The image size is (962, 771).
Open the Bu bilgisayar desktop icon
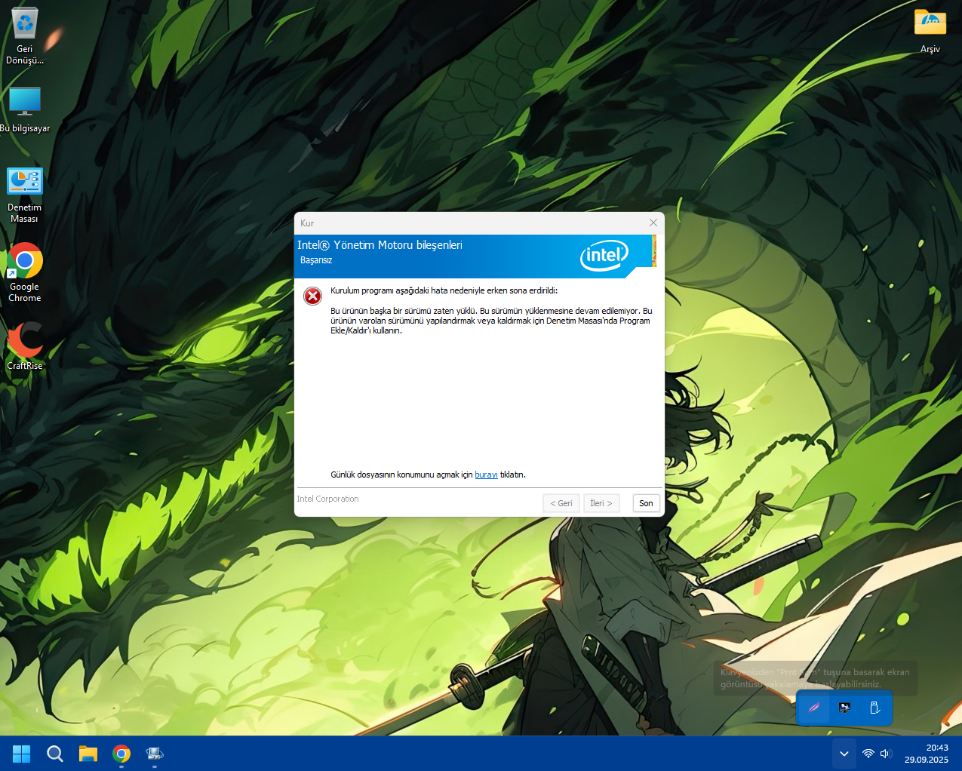(x=25, y=110)
